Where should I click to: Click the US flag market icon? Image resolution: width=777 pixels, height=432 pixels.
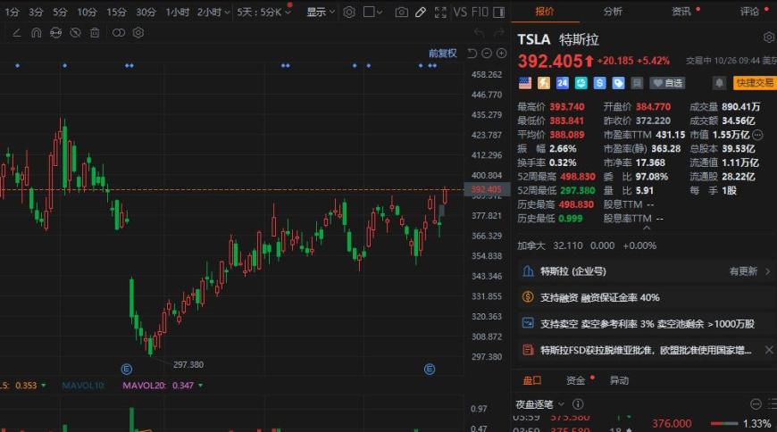coord(525,83)
